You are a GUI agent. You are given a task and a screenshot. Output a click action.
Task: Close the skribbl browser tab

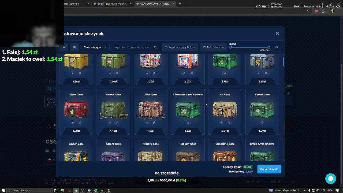click(x=131, y=4)
